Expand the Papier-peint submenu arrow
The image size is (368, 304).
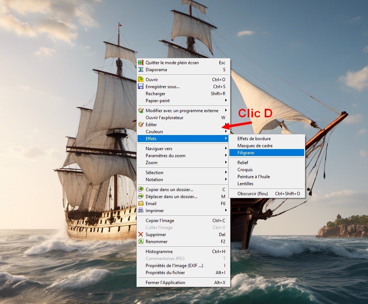click(226, 100)
